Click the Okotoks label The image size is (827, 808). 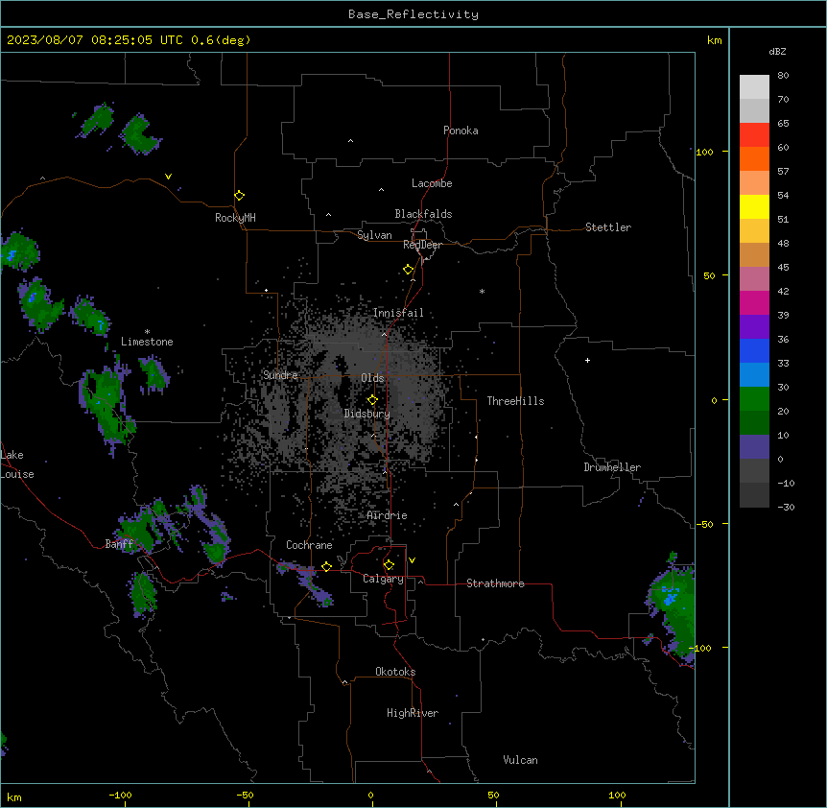pyautogui.click(x=395, y=672)
